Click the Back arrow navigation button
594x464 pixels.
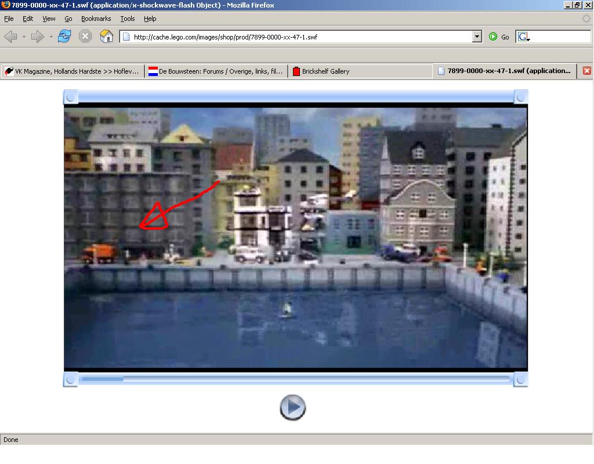10,37
